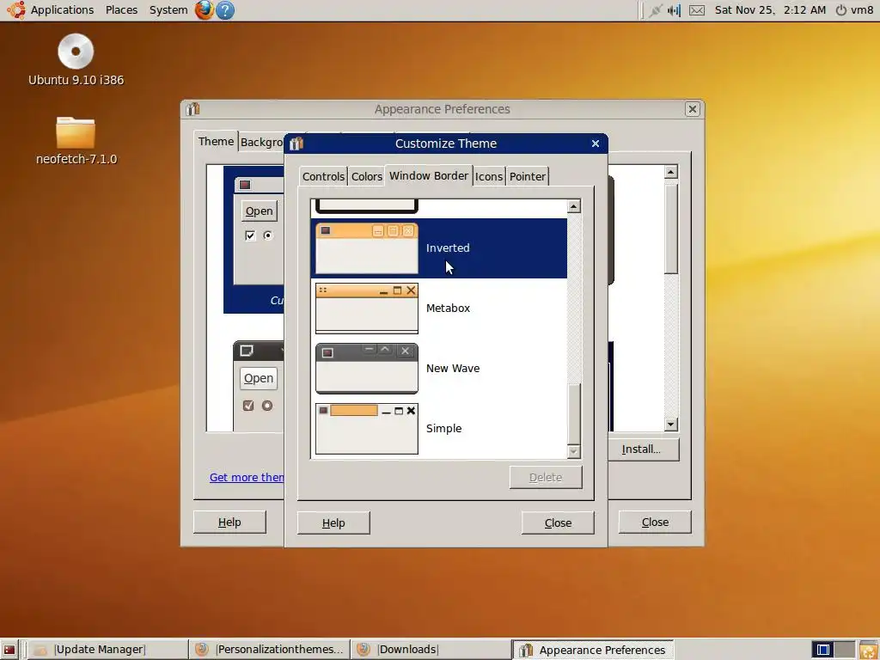Open the Background tab in Appearance Preferences
Screen dimensions: 880x660
click(x=261, y=143)
